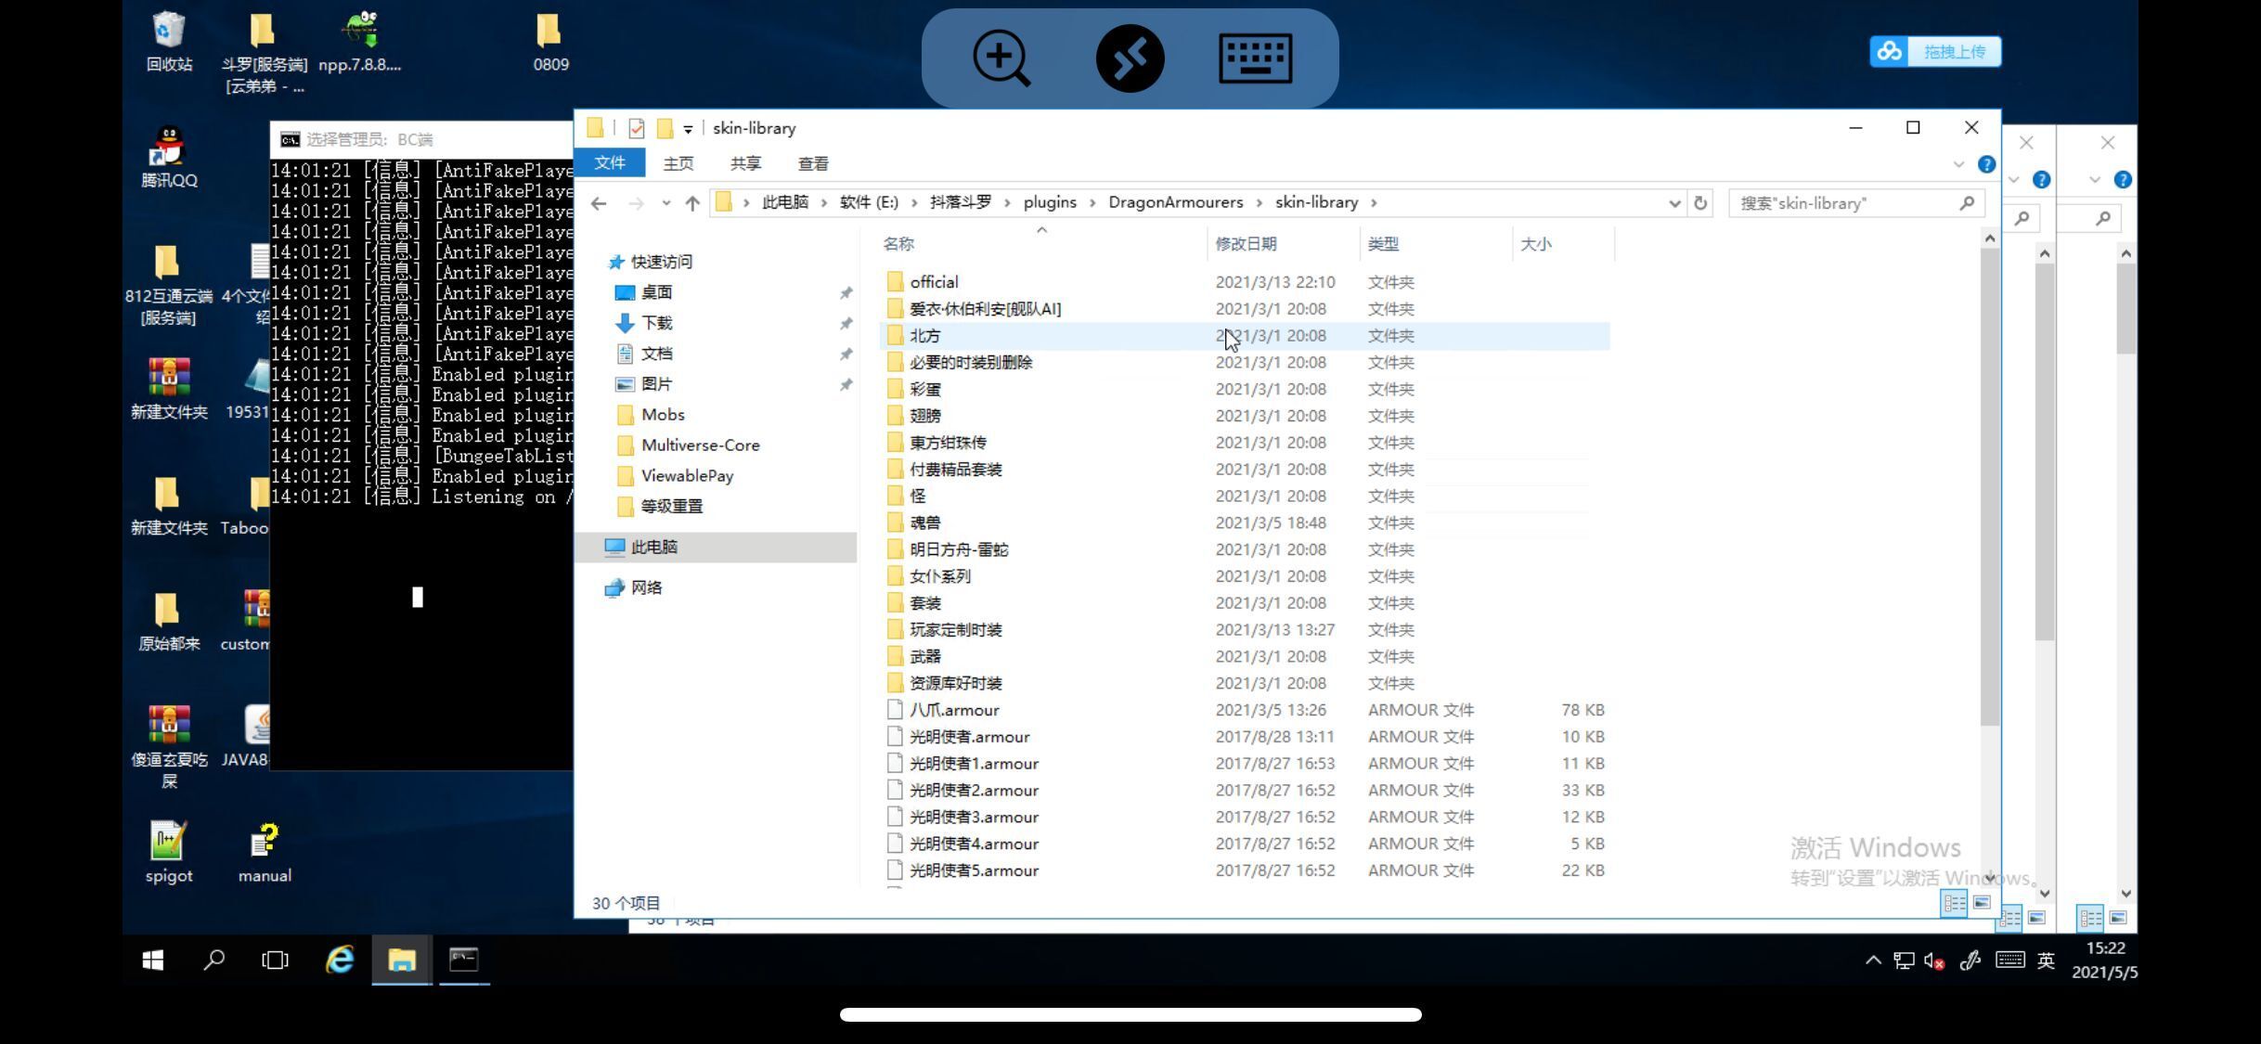The height and width of the screenshot is (1044, 2261).
Task: Click the DragonArmourers breadcrumb segment
Action: [1175, 202]
